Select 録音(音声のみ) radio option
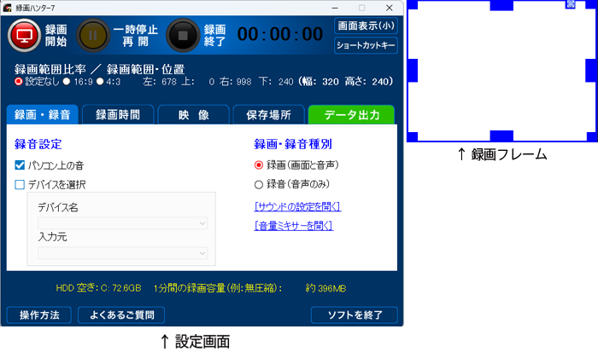The image size is (598, 358). (259, 184)
